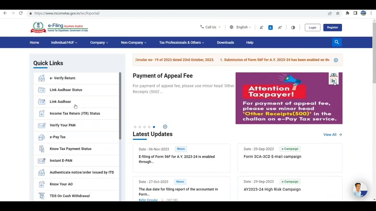Screen dimensions: 376x211
Task: Click the browser back arrow
Action: (5, 13)
